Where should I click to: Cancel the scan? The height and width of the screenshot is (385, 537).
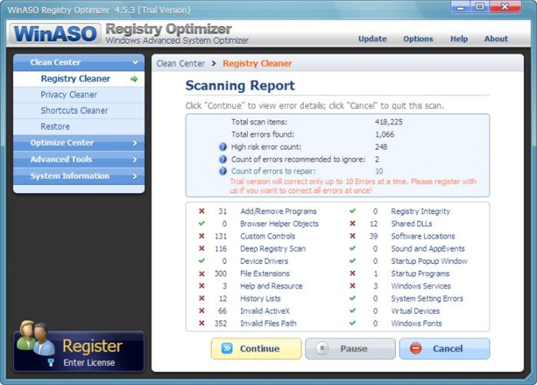(x=444, y=349)
